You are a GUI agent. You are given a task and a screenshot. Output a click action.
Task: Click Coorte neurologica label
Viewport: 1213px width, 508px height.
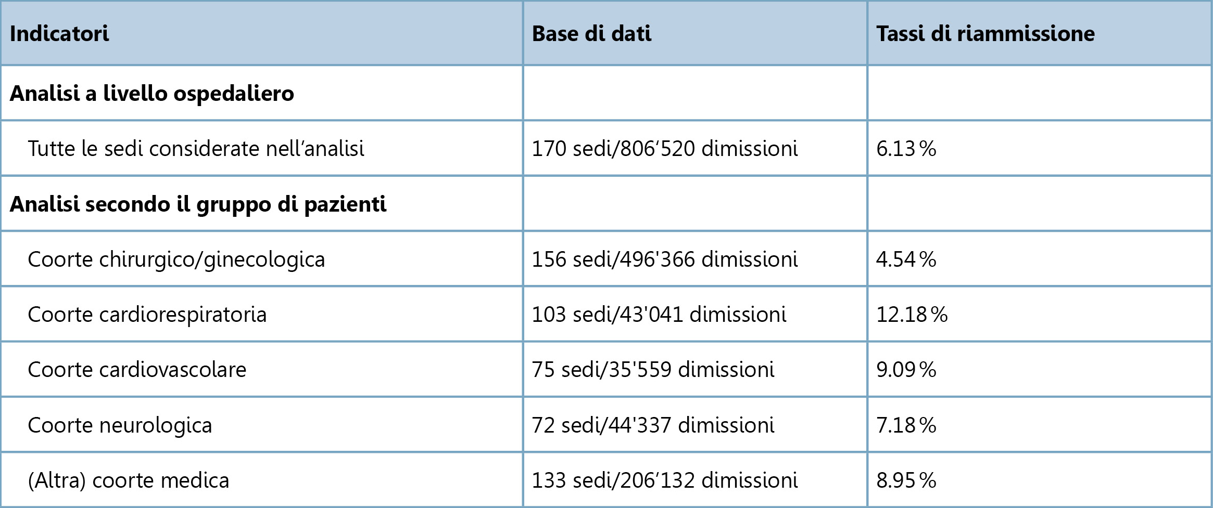(120, 425)
